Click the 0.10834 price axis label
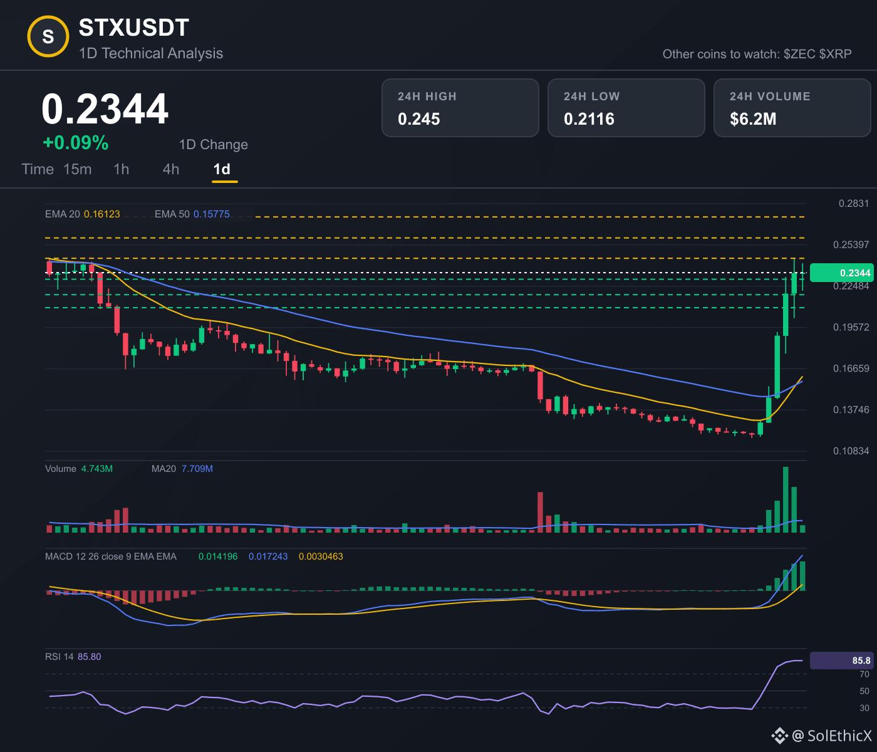The width and height of the screenshot is (877, 752). tap(851, 451)
